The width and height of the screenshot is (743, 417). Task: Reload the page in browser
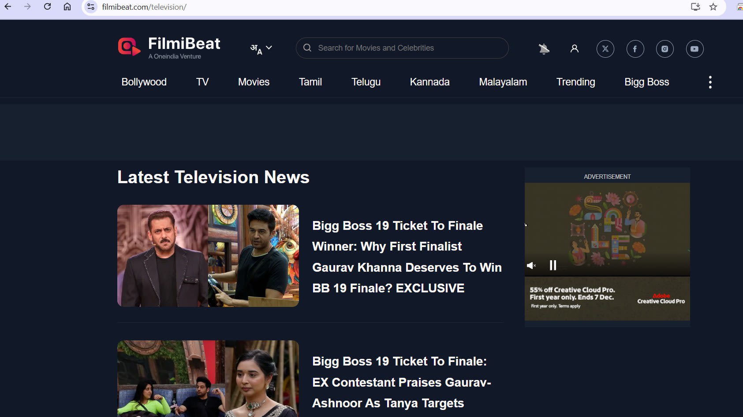tap(47, 7)
